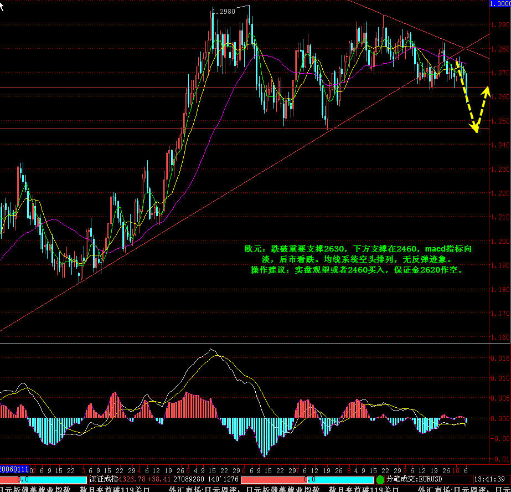Click the green connection status circle
511x492 pixels.
[x=380, y=480]
